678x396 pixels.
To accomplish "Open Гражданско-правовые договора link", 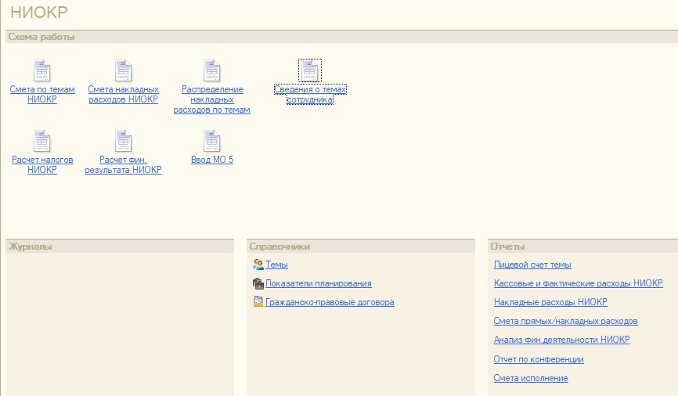I will point(330,303).
